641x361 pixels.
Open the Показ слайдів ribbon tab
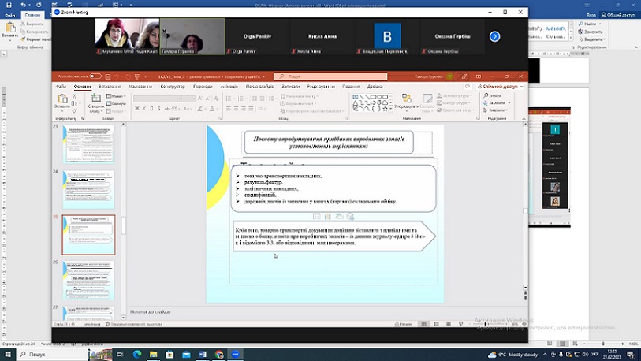point(259,87)
